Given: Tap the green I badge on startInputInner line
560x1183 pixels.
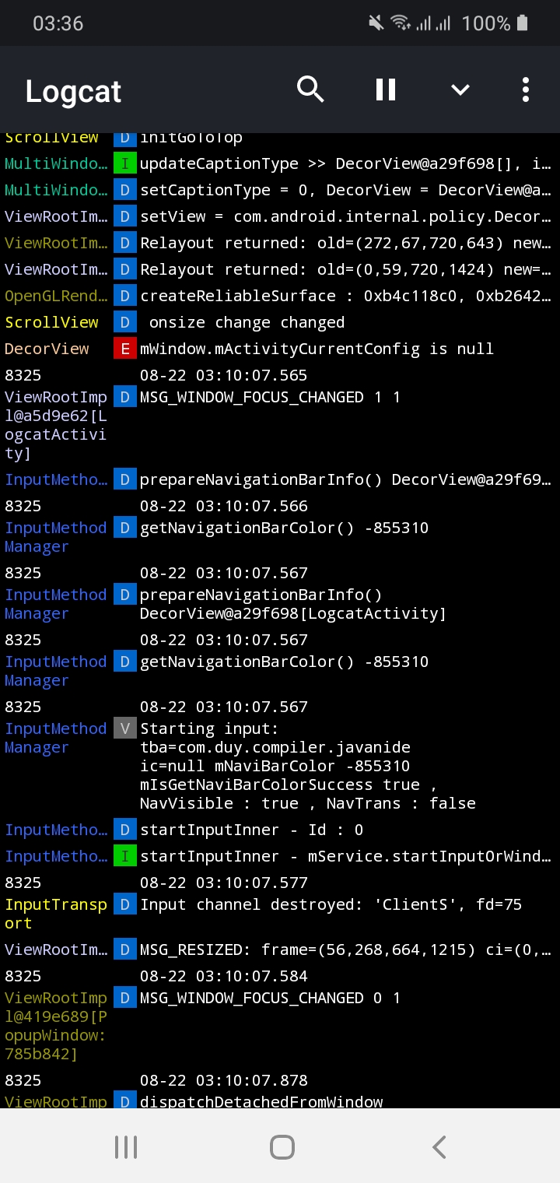Looking at the screenshot, I should pyautogui.click(x=125, y=856).
